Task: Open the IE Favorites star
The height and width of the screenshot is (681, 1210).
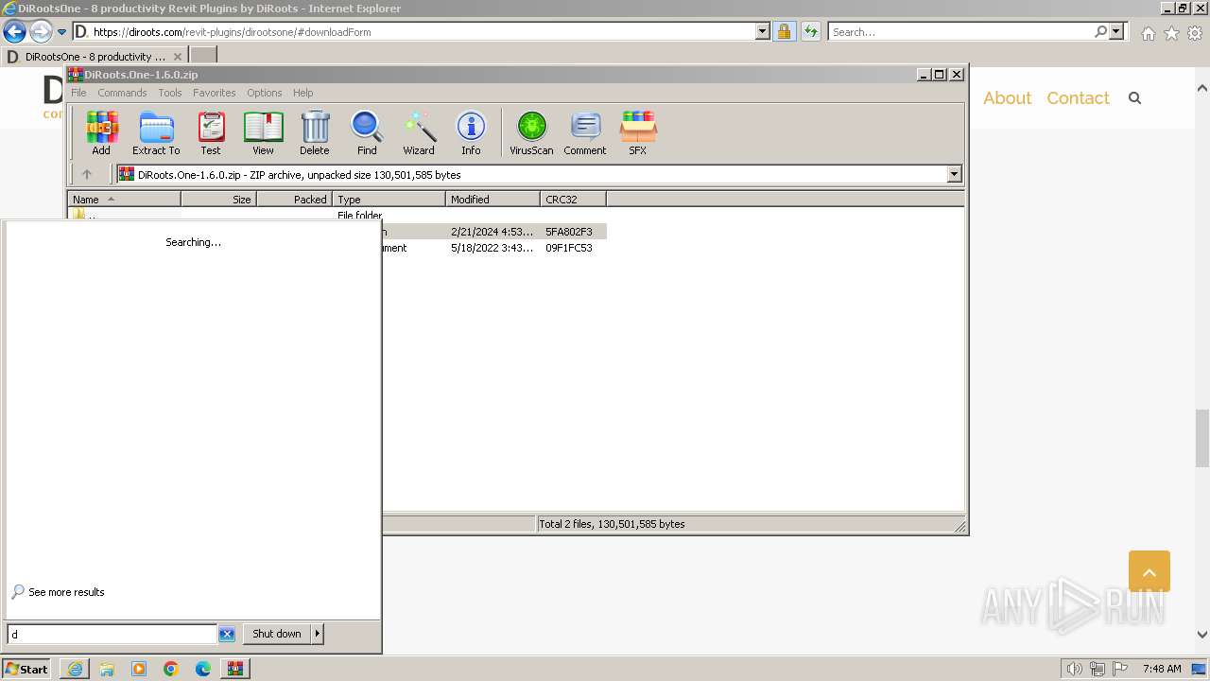Action: pos(1171,33)
